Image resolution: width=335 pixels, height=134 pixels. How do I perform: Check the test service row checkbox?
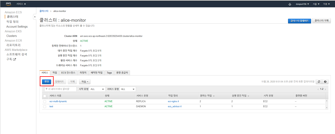pos(45,106)
